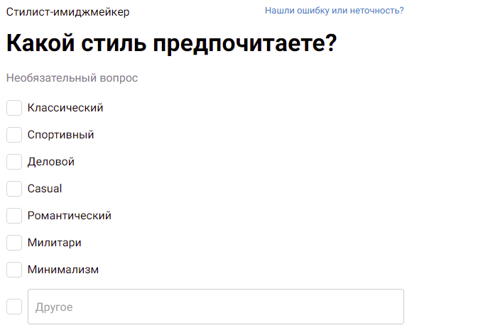
Task: Mark the checkbox beside Романтический
Action: 14,216
